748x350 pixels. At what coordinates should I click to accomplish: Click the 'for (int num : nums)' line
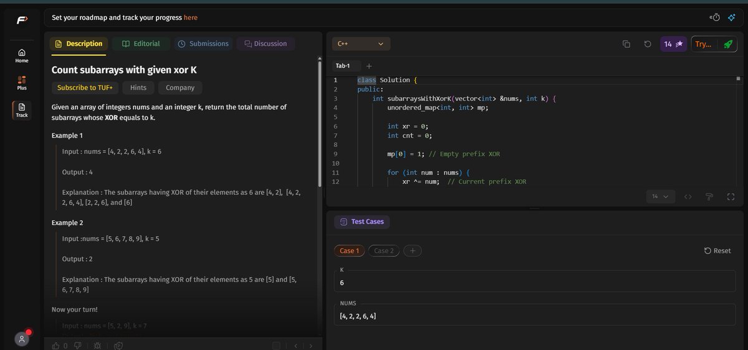pos(428,173)
